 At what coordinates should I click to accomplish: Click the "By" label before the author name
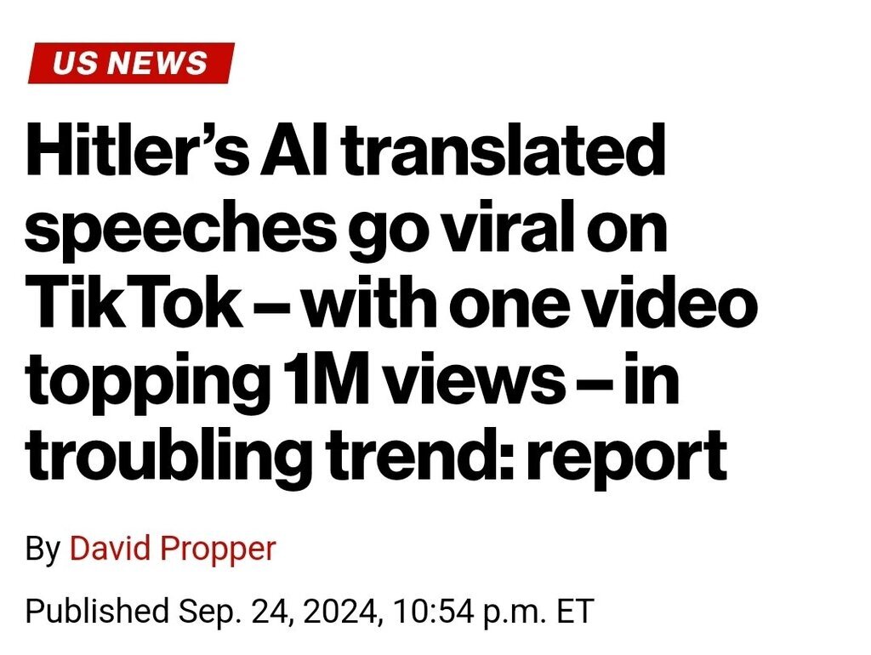pos(43,549)
